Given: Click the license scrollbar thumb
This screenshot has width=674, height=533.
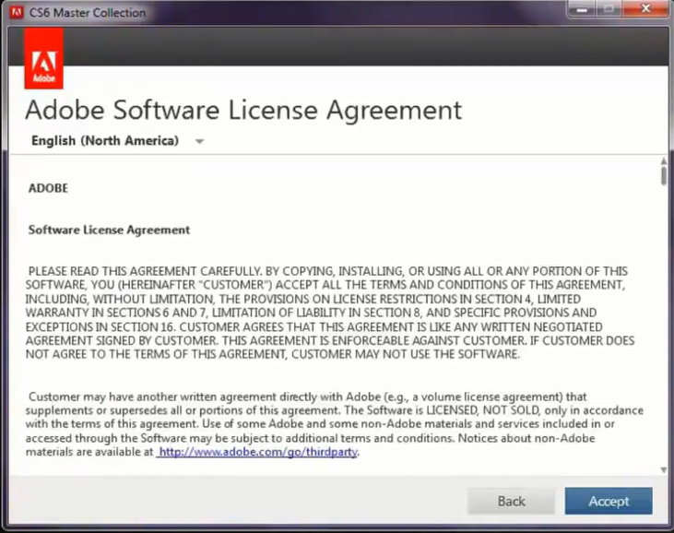Looking at the screenshot, I should tap(664, 176).
